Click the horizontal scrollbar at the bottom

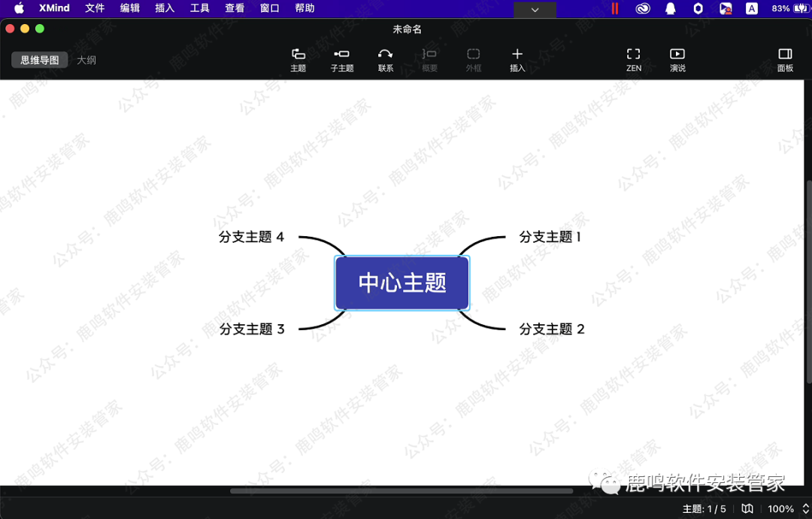(x=402, y=490)
